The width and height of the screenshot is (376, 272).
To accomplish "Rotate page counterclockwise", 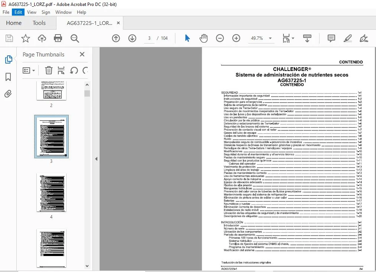I will click(x=74, y=70).
